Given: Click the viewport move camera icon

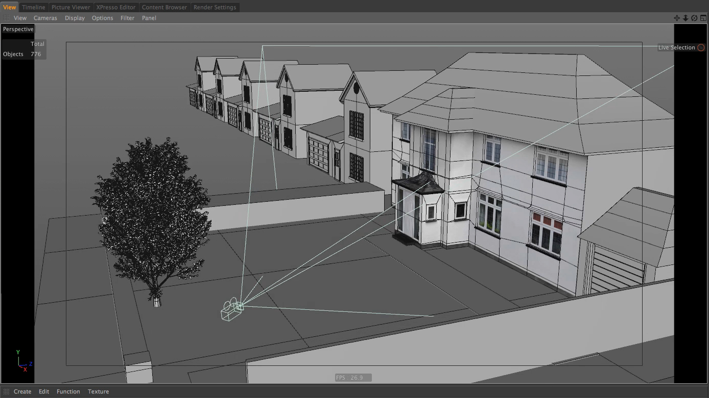Looking at the screenshot, I should coord(677,18).
